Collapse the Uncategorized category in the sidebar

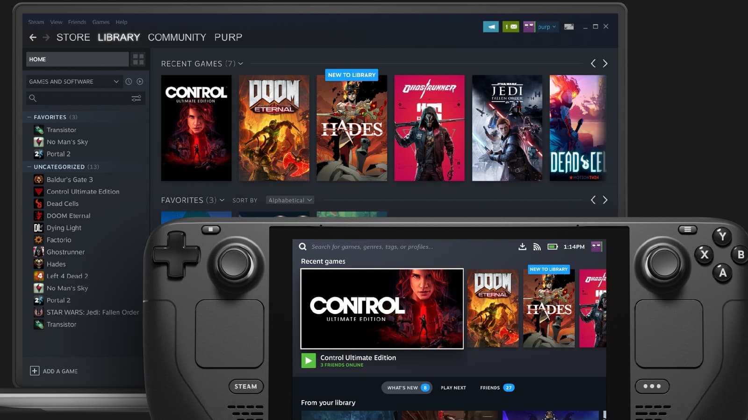coord(29,167)
